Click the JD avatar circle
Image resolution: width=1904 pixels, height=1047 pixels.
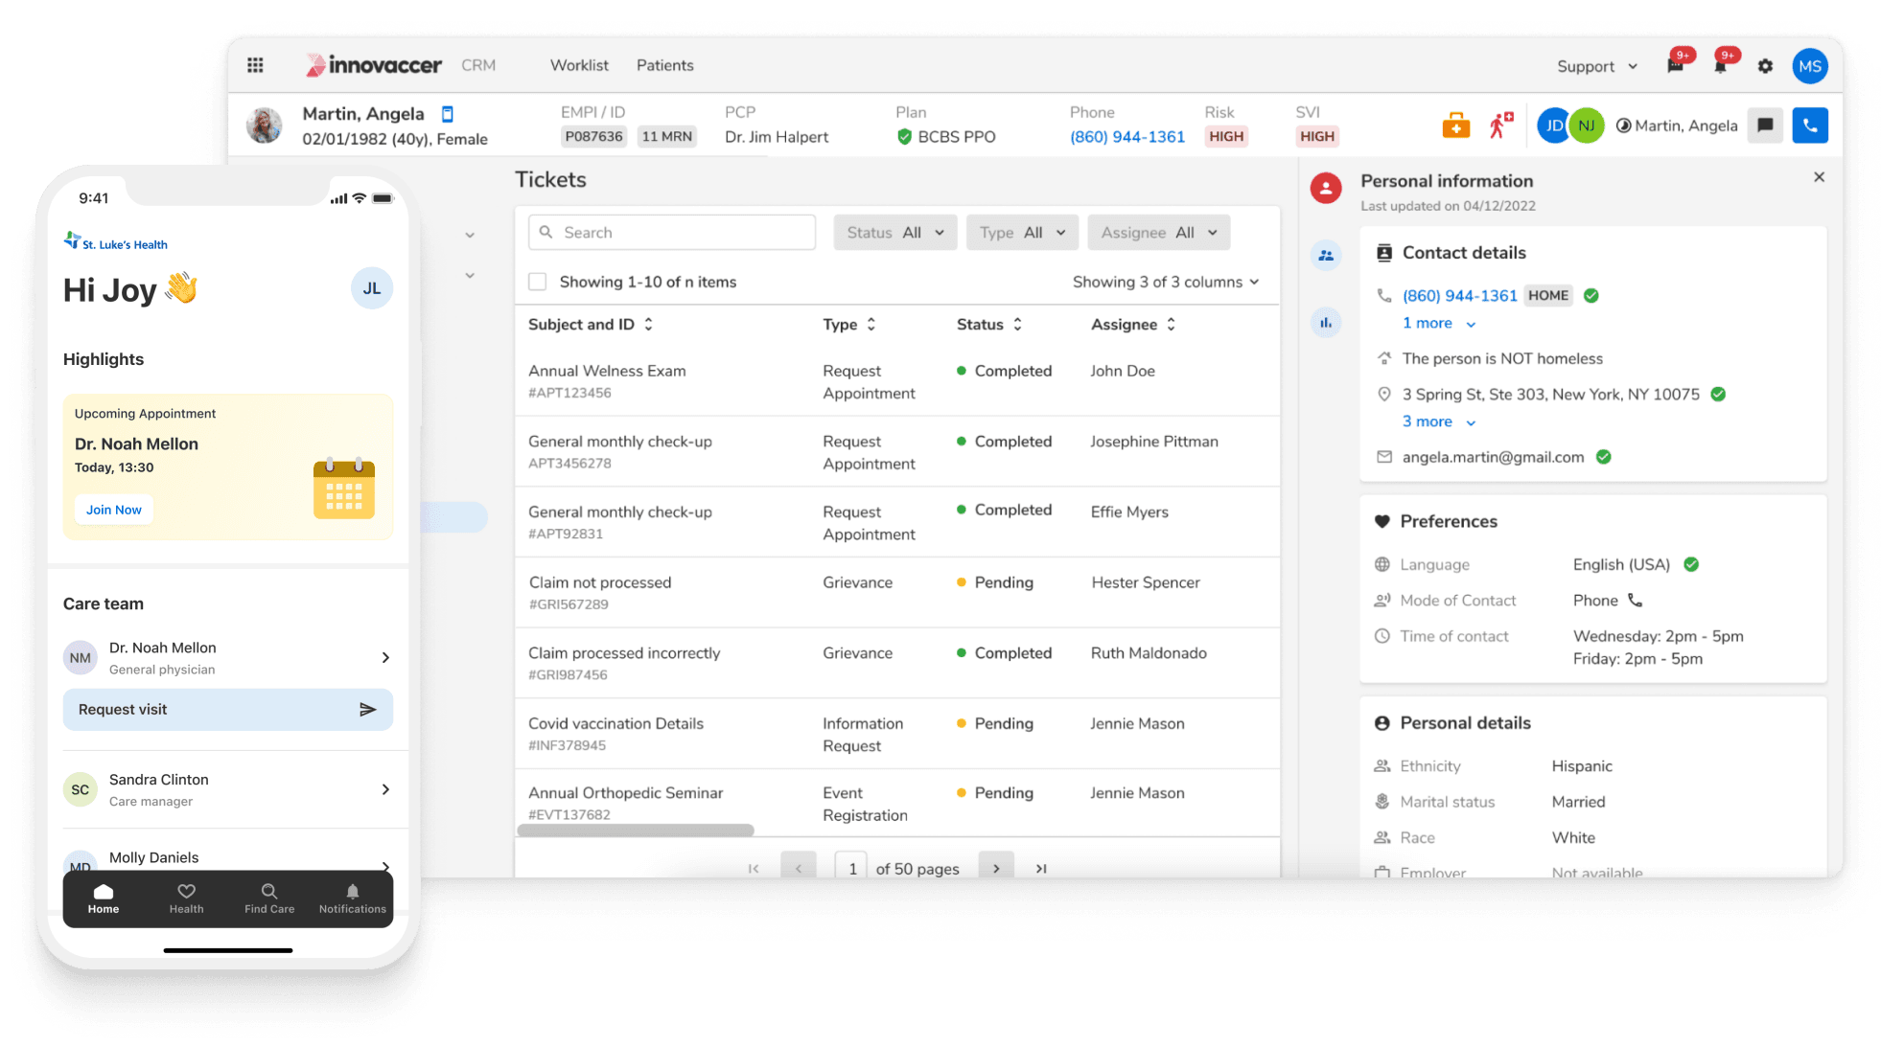(x=1553, y=125)
